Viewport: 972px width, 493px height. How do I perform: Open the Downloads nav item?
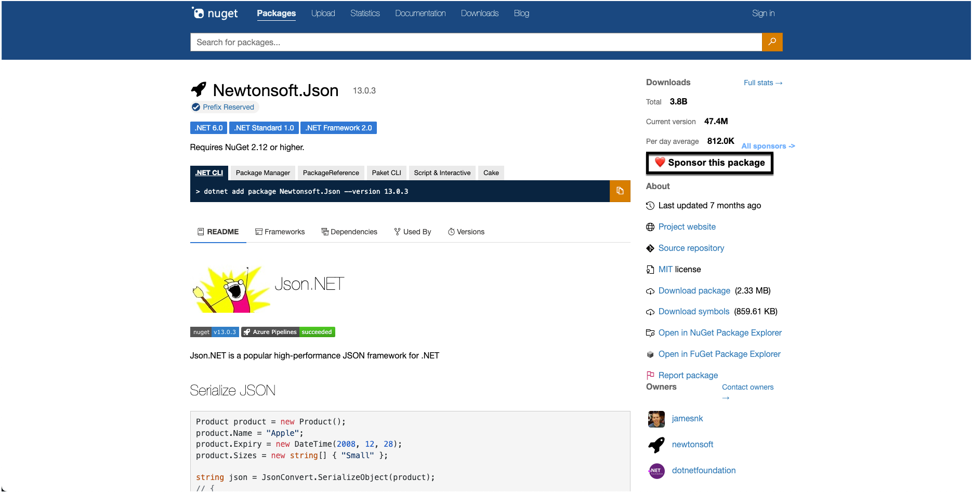(480, 14)
